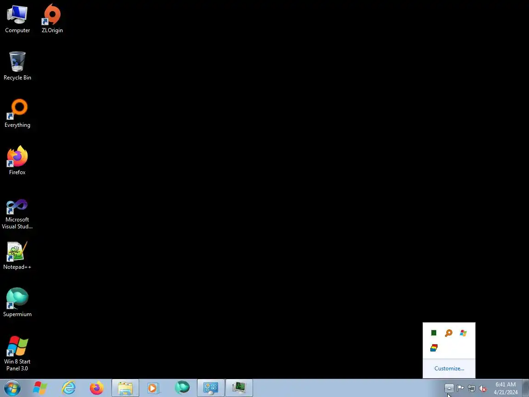This screenshot has height=397, width=529.
Task: Click the Windows flag tray popup icon
Action: (x=463, y=333)
